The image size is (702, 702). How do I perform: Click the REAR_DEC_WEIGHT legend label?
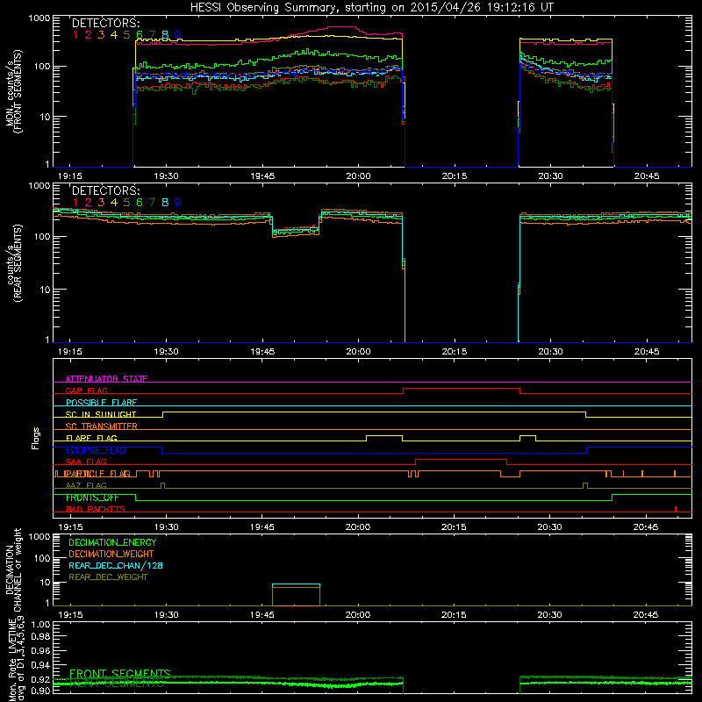coord(108,577)
